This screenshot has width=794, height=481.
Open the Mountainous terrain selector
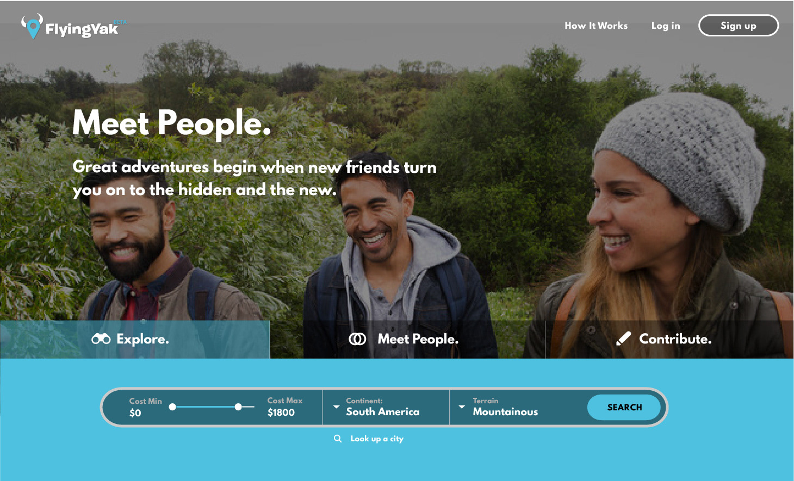pyautogui.click(x=505, y=411)
